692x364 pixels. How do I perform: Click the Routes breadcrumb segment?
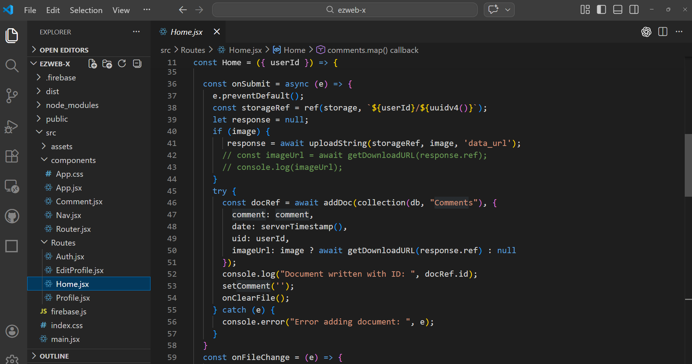coord(193,50)
